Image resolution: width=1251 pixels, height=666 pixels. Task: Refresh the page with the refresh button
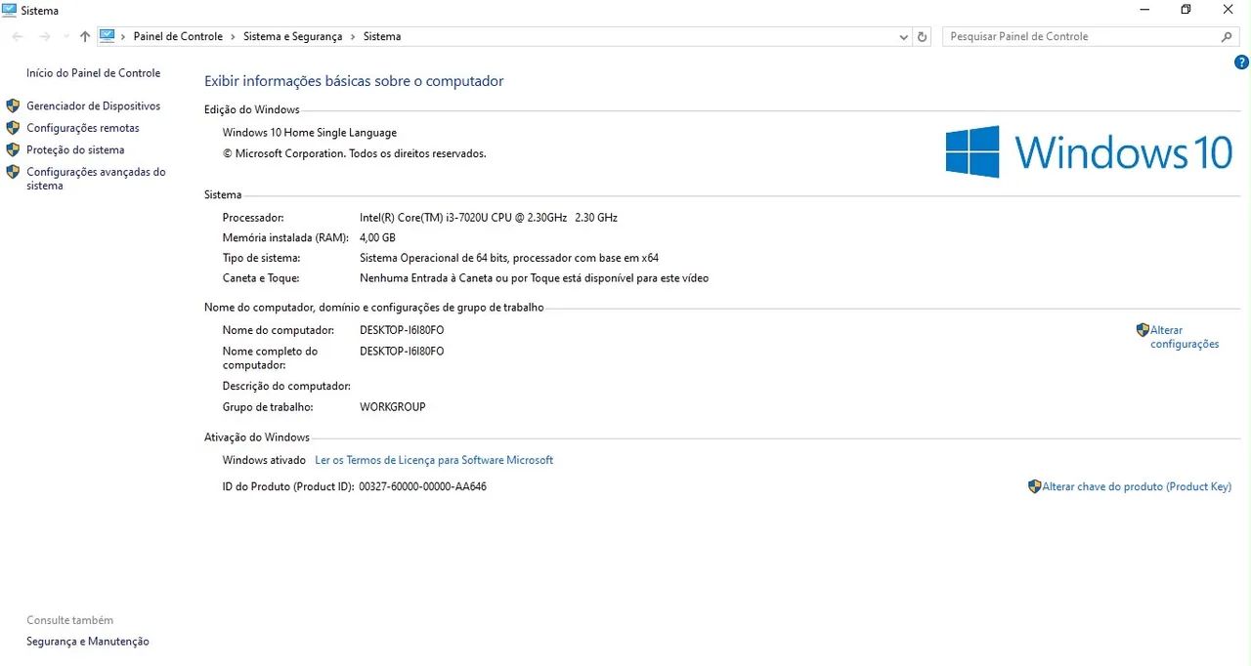coord(922,36)
